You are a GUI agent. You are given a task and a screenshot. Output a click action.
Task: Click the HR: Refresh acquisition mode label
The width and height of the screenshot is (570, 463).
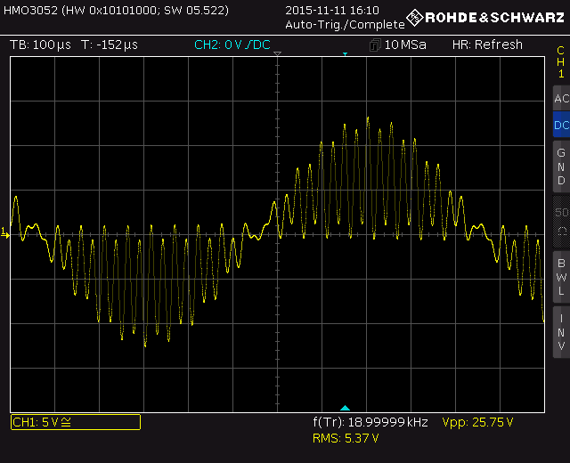pyautogui.click(x=487, y=45)
